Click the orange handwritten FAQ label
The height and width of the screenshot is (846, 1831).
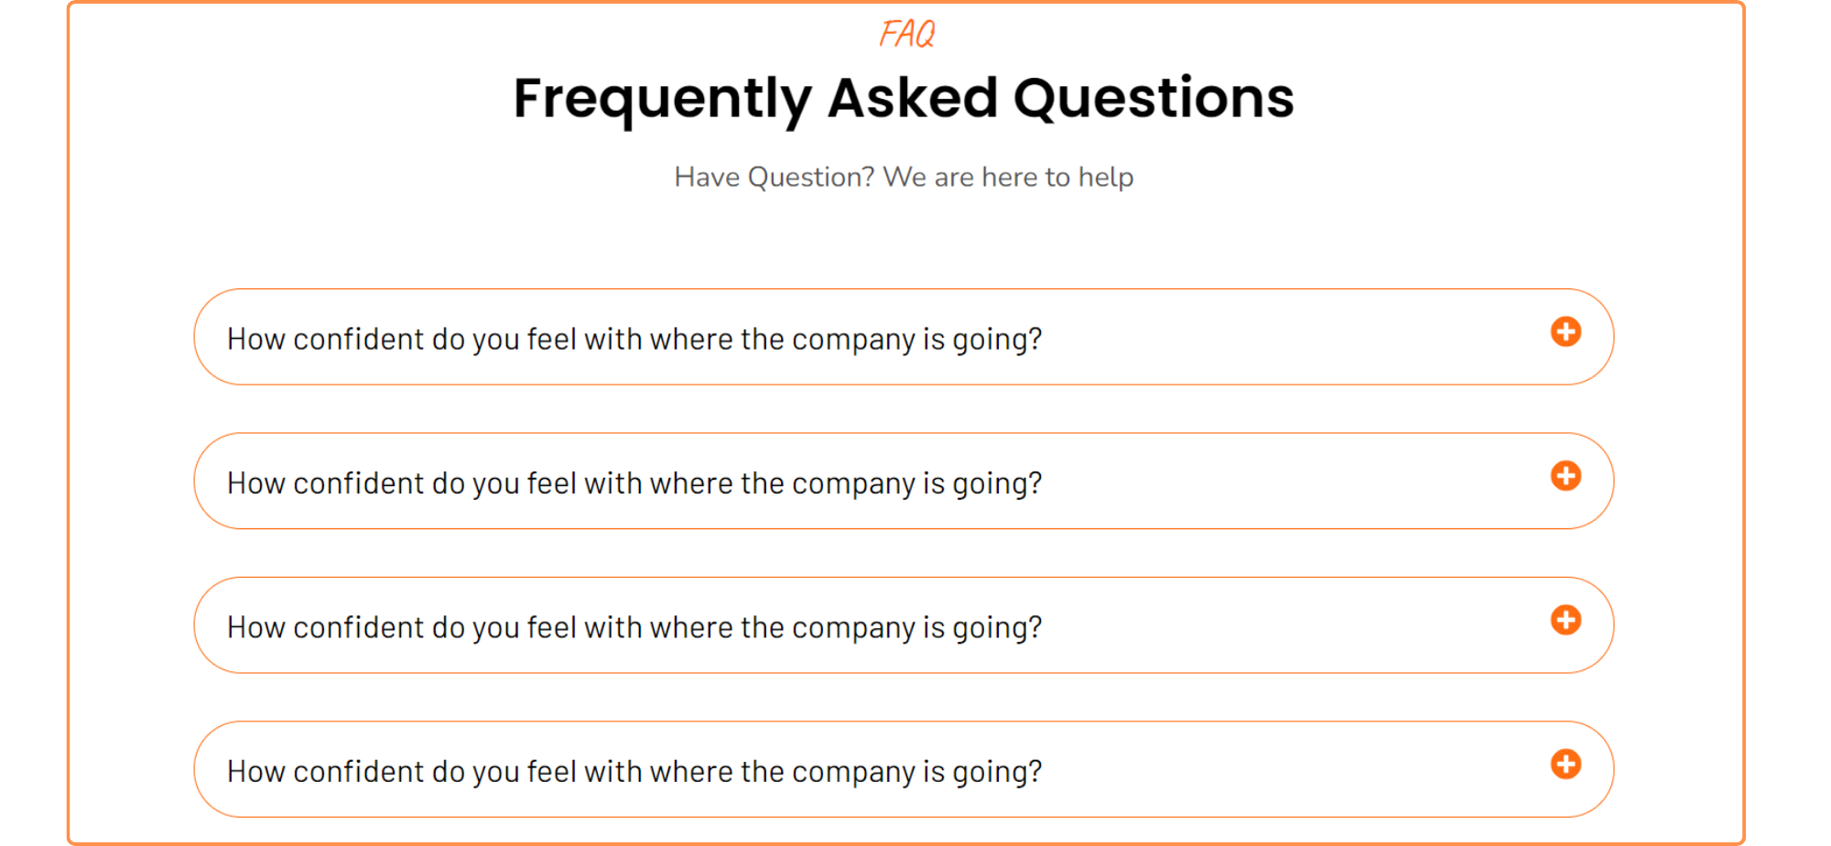coord(906,34)
